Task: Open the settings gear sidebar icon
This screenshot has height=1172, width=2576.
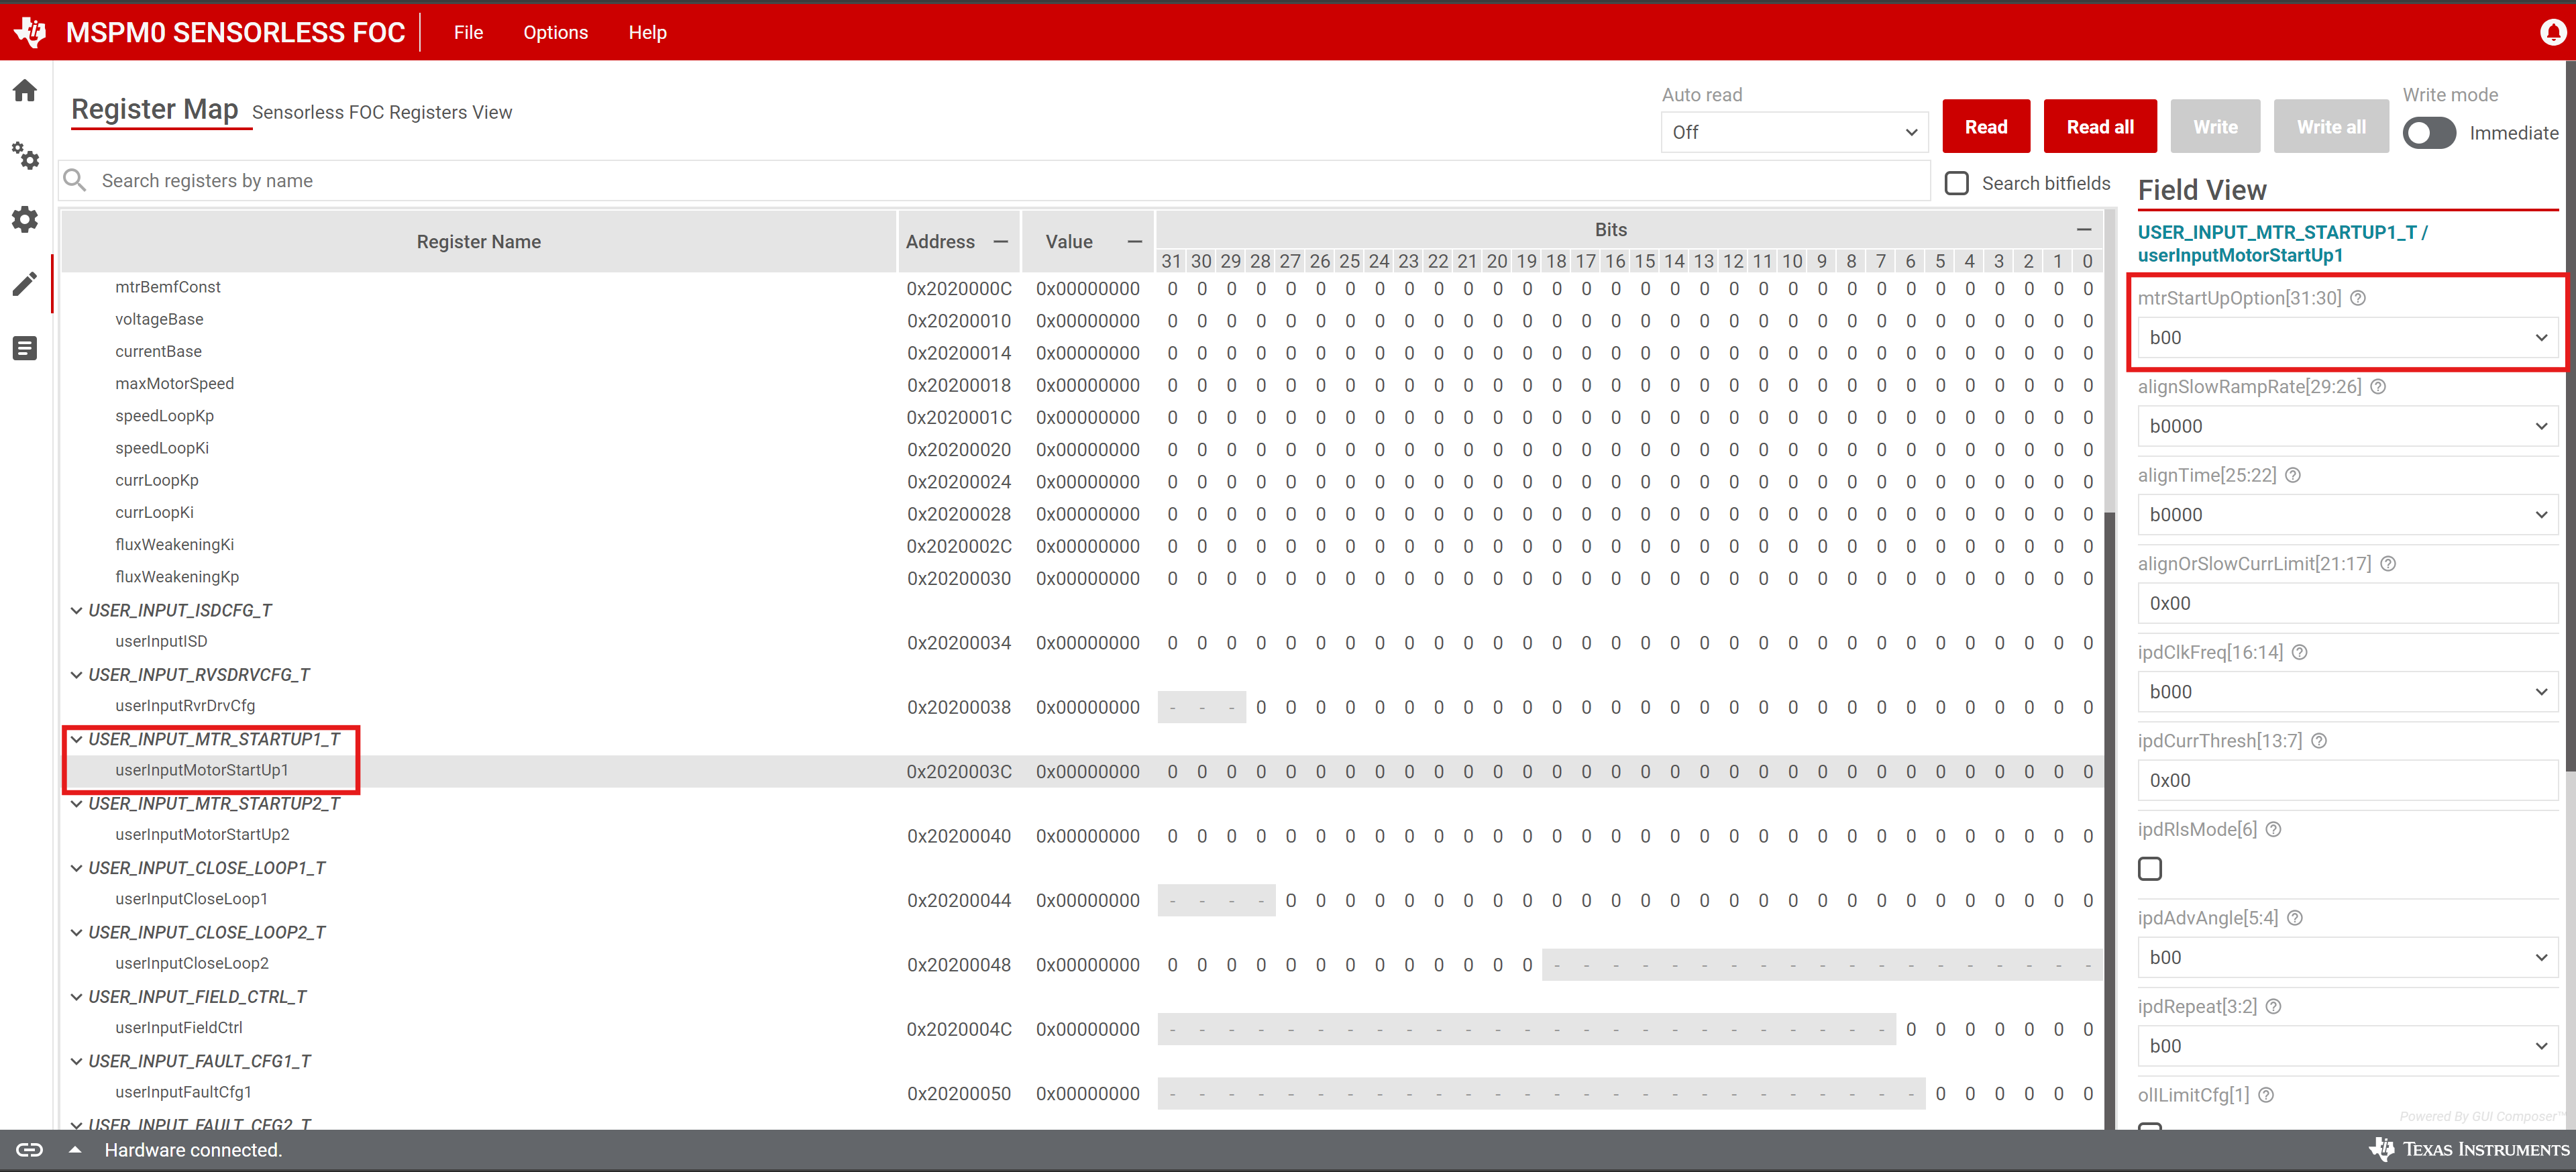Action: point(25,219)
